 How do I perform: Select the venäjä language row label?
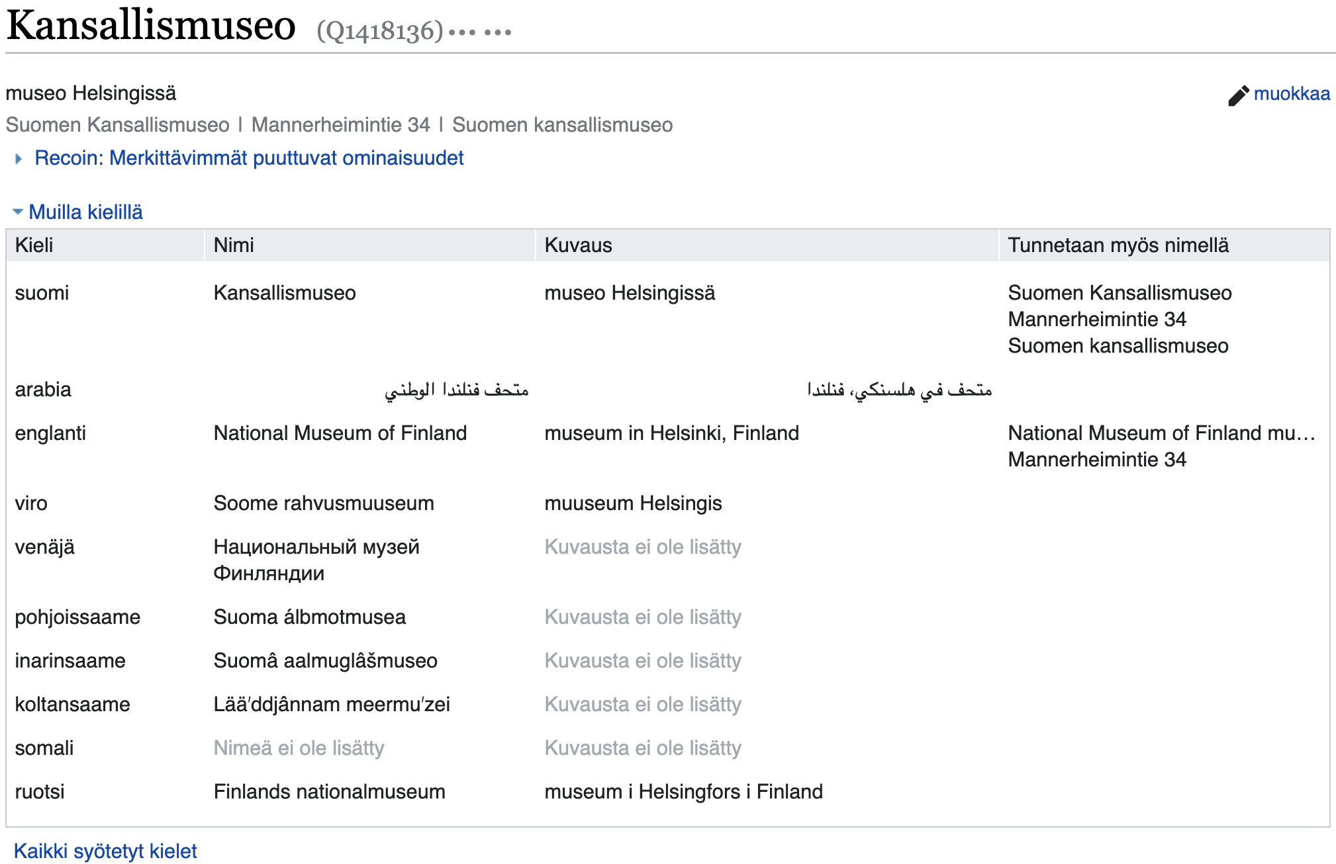[44, 547]
